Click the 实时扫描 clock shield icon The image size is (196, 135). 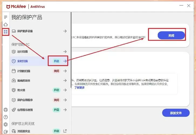coord(14,61)
